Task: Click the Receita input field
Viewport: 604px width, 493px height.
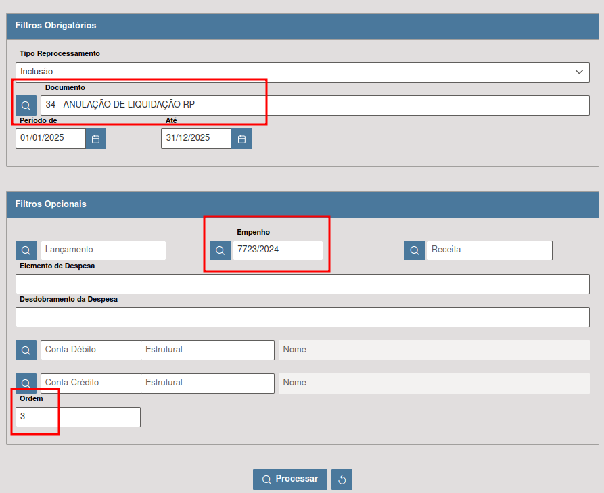Action: (489, 250)
